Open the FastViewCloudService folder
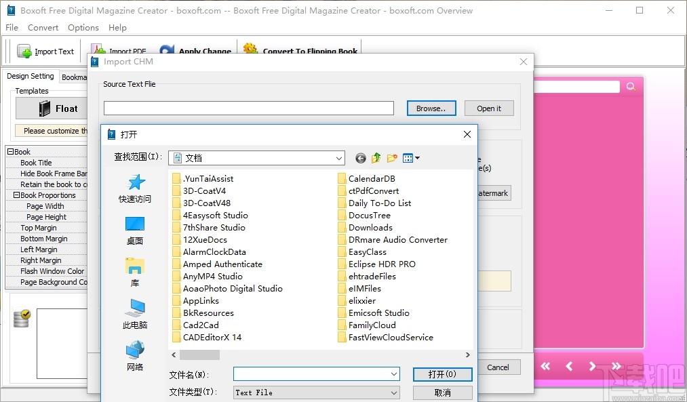 (x=386, y=338)
